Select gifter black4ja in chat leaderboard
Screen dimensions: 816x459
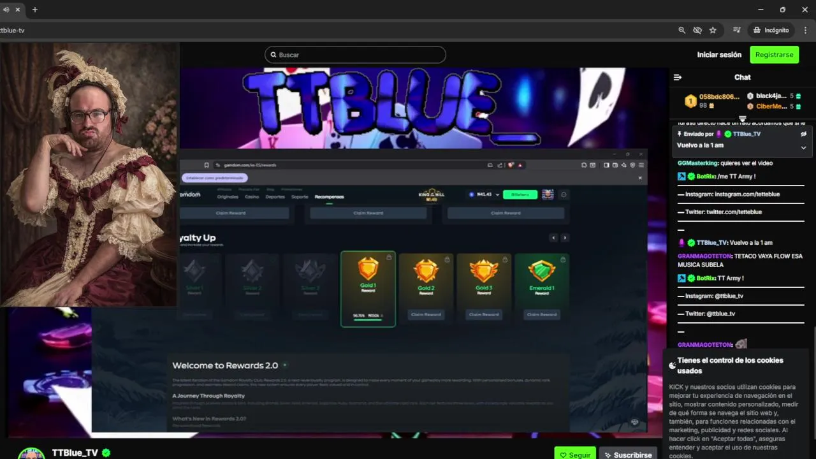771,96
